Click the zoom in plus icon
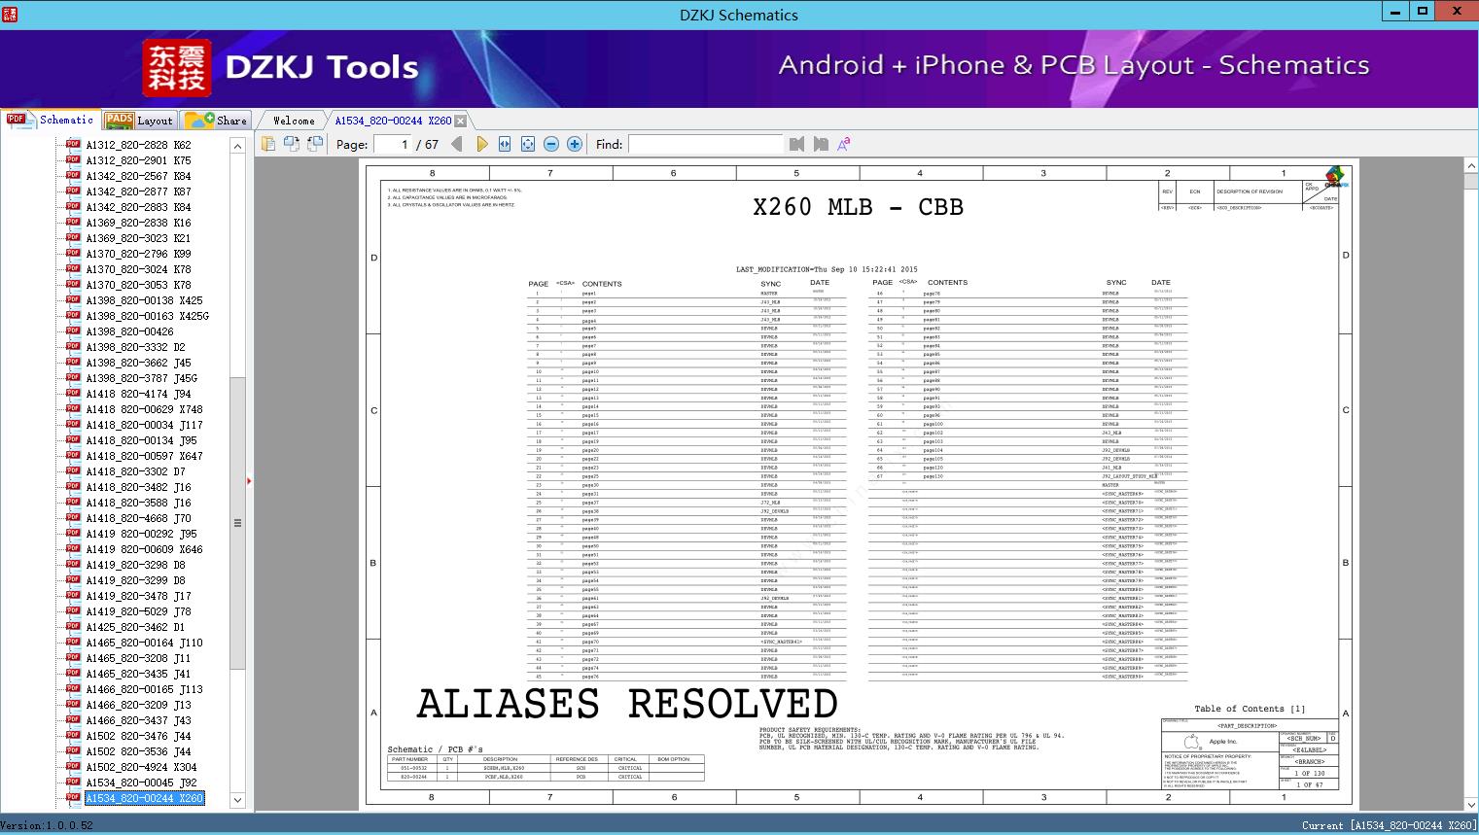This screenshot has width=1479, height=835. click(x=575, y=144)
